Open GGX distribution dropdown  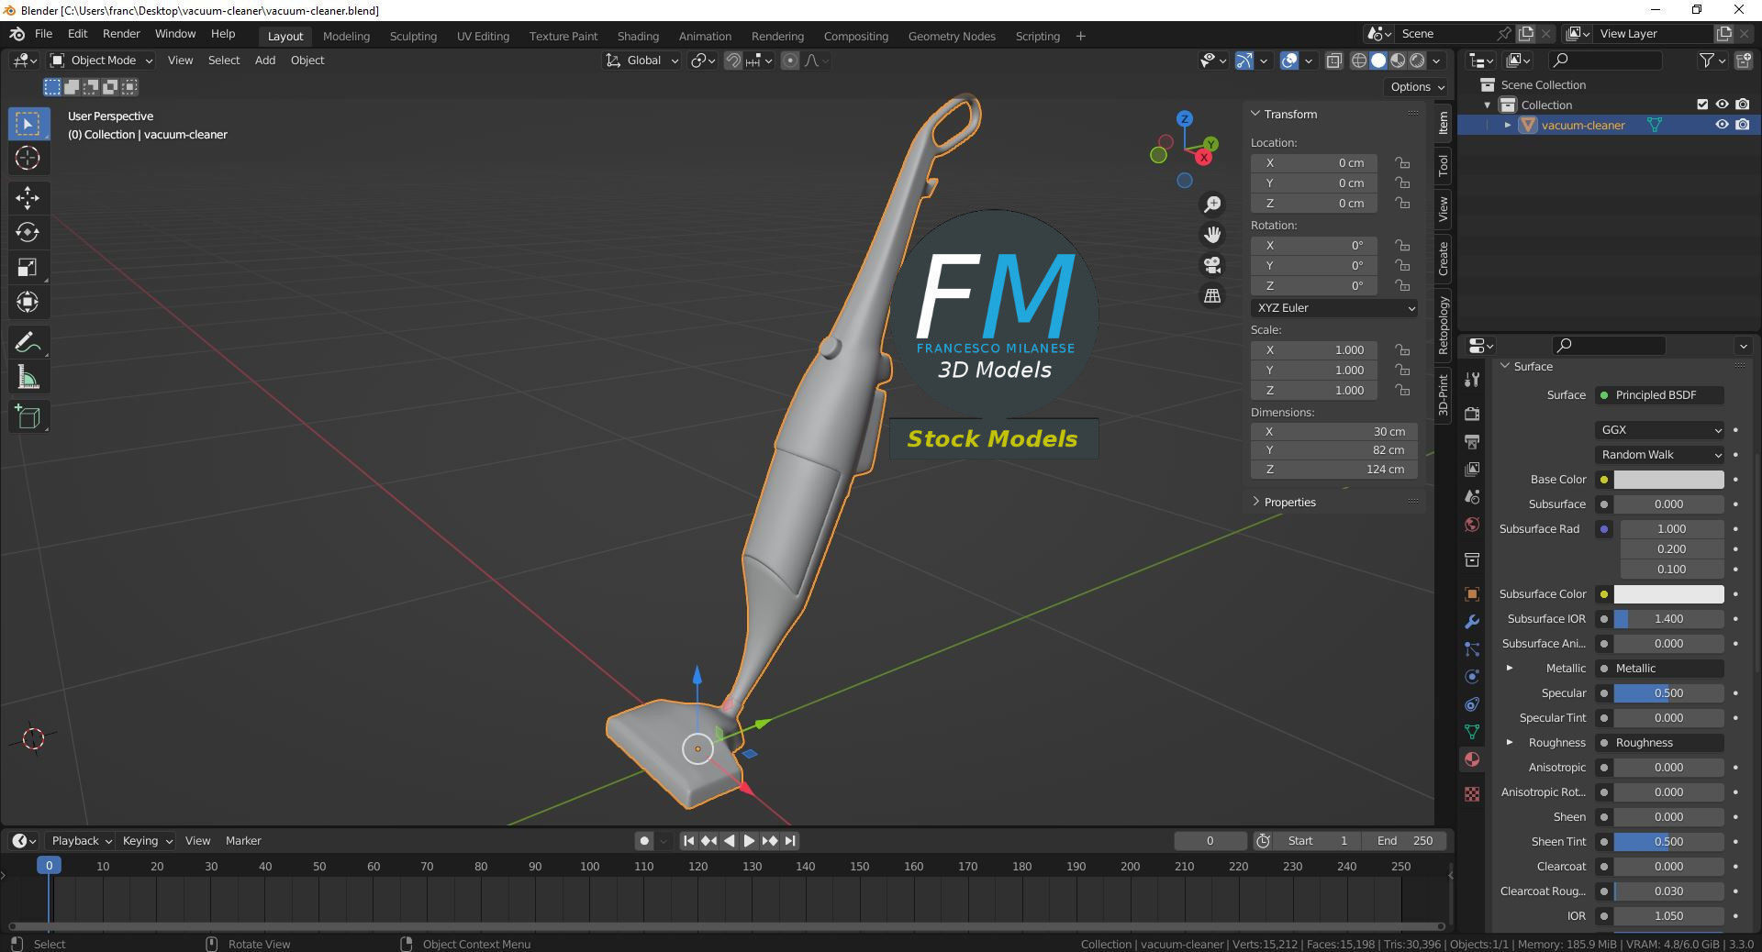click(x=1660, y=430)
